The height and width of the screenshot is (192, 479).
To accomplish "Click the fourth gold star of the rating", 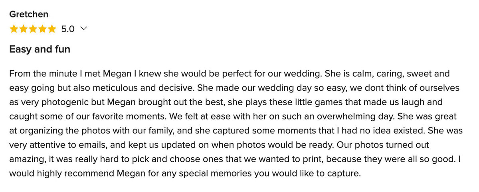I will pos(43,29).
